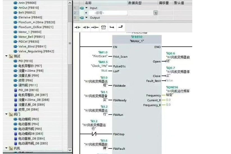Collapse the Input section in interface table
This screenshot has width=231, height=154.
87,8
